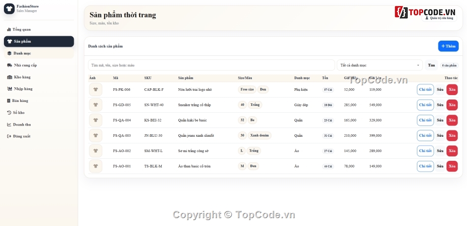
Task: Click the Quản trị cửa hàng user badge
Action: click(439, 18)
